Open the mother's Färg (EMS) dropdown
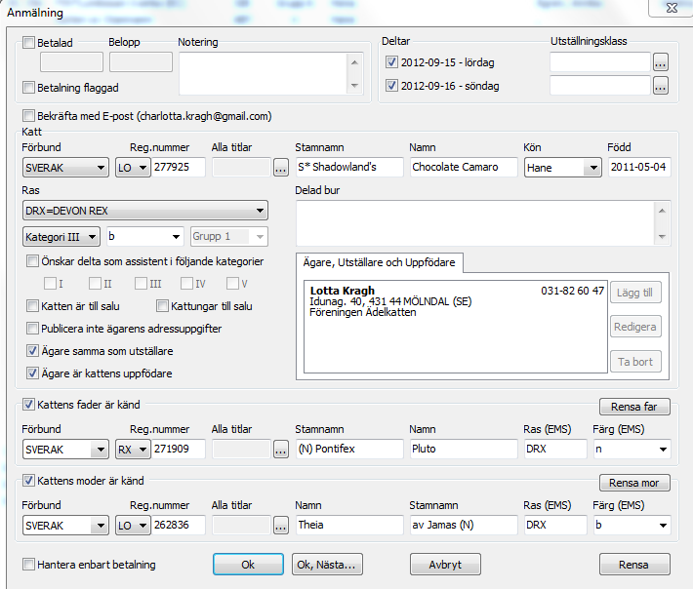693x589 pixels. pos(632,526)
